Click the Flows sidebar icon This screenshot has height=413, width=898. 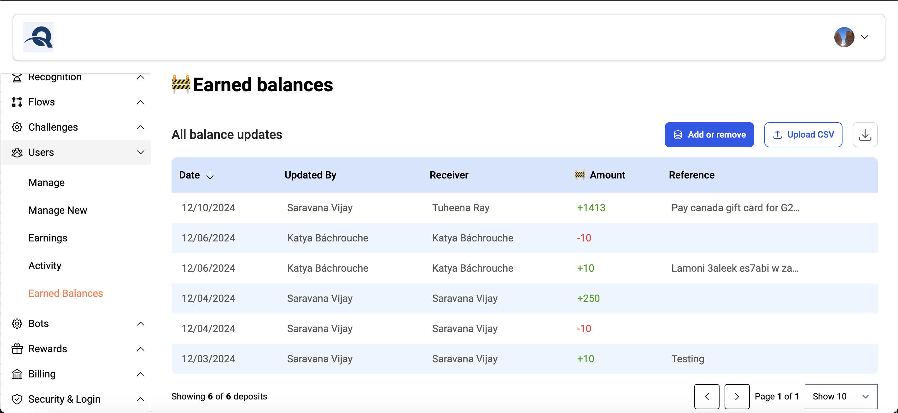click(17, 102)
